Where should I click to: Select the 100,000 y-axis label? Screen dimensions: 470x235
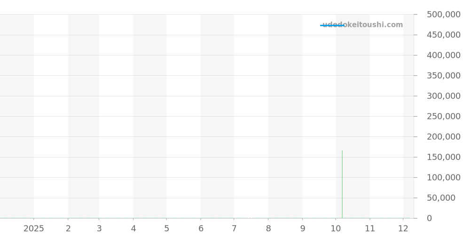click(x=443, y=178)
